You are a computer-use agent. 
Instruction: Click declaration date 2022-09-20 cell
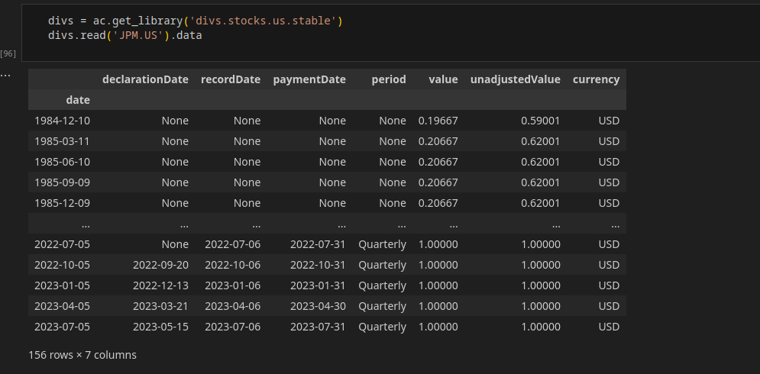coord(160,265)
